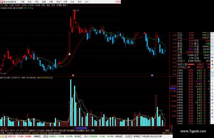214x138 pixels.
Task: Select the 15-minute sidebar shortcut
Action: [212, 86]
